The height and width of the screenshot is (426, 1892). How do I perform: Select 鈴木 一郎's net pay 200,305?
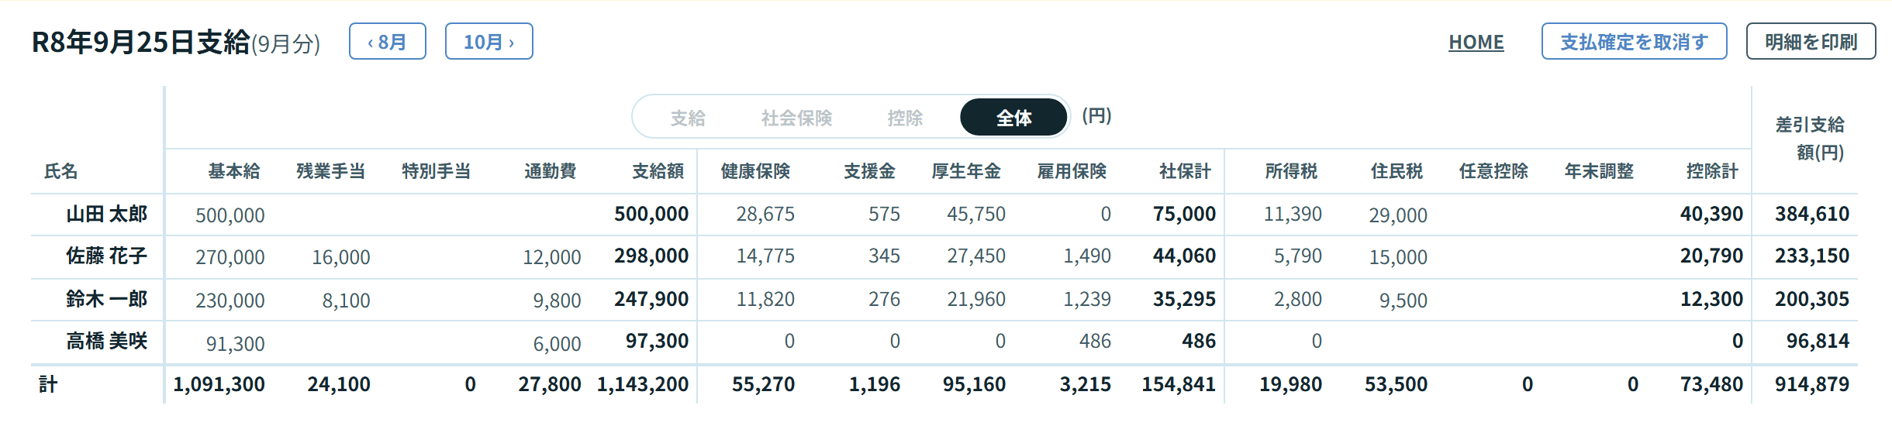tap(1812, 299)
